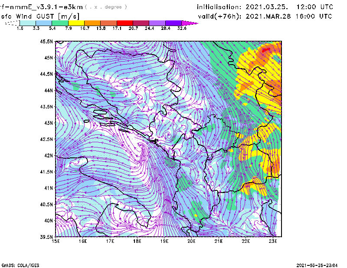Click the light blue 3.3 legend swatch
The image size is (347, 268).
[44, 23]
